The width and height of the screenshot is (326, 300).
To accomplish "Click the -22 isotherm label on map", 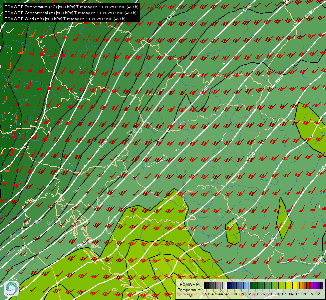I will click(293, 68).
